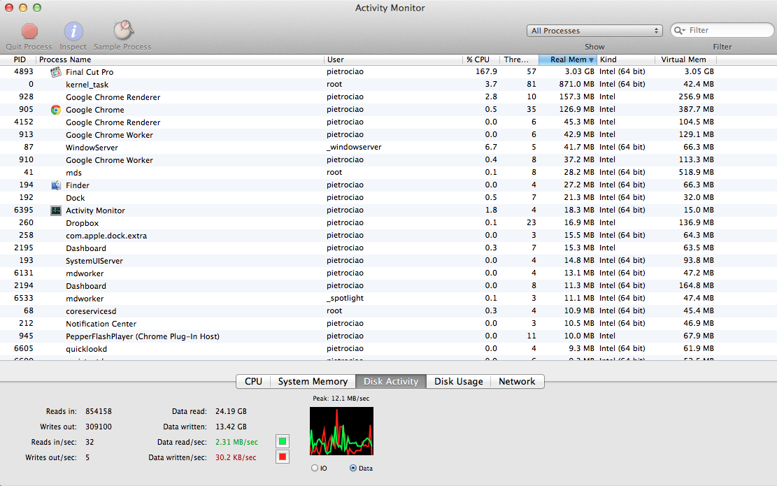This screenshot has width=777, height=486.
Task: Click the Reads in 854158 value
Action: [x=99, y=411]
